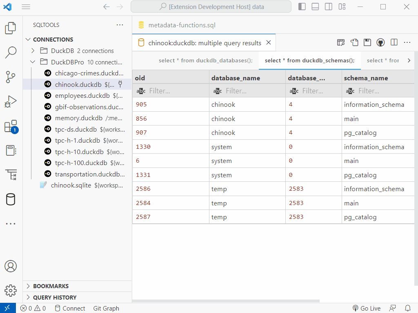This screenshot has width=418, height=313.
Task: Click Go Live in the status bar
Action: pos(366,309)
